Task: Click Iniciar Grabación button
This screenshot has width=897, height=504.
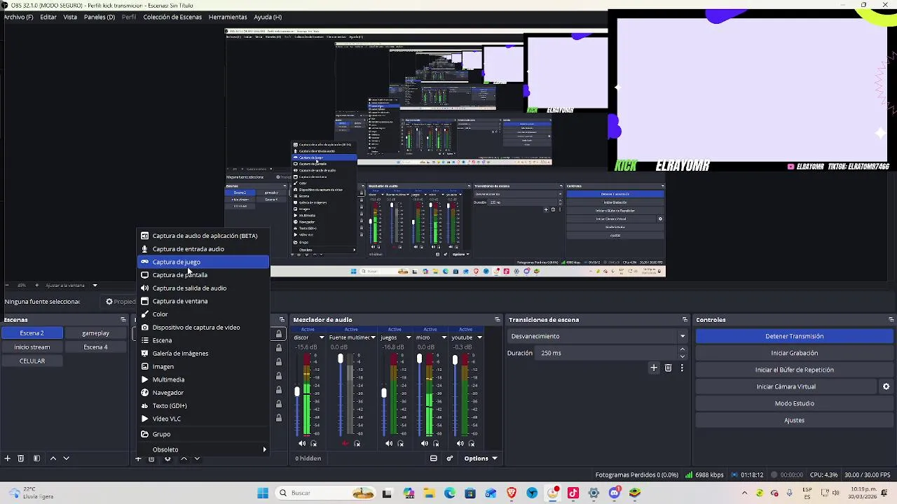Action: (x=794, y=353)
